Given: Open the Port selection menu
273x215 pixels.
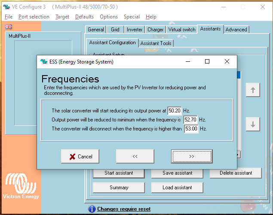Looking at the screenshot, I should coord(34,17).
